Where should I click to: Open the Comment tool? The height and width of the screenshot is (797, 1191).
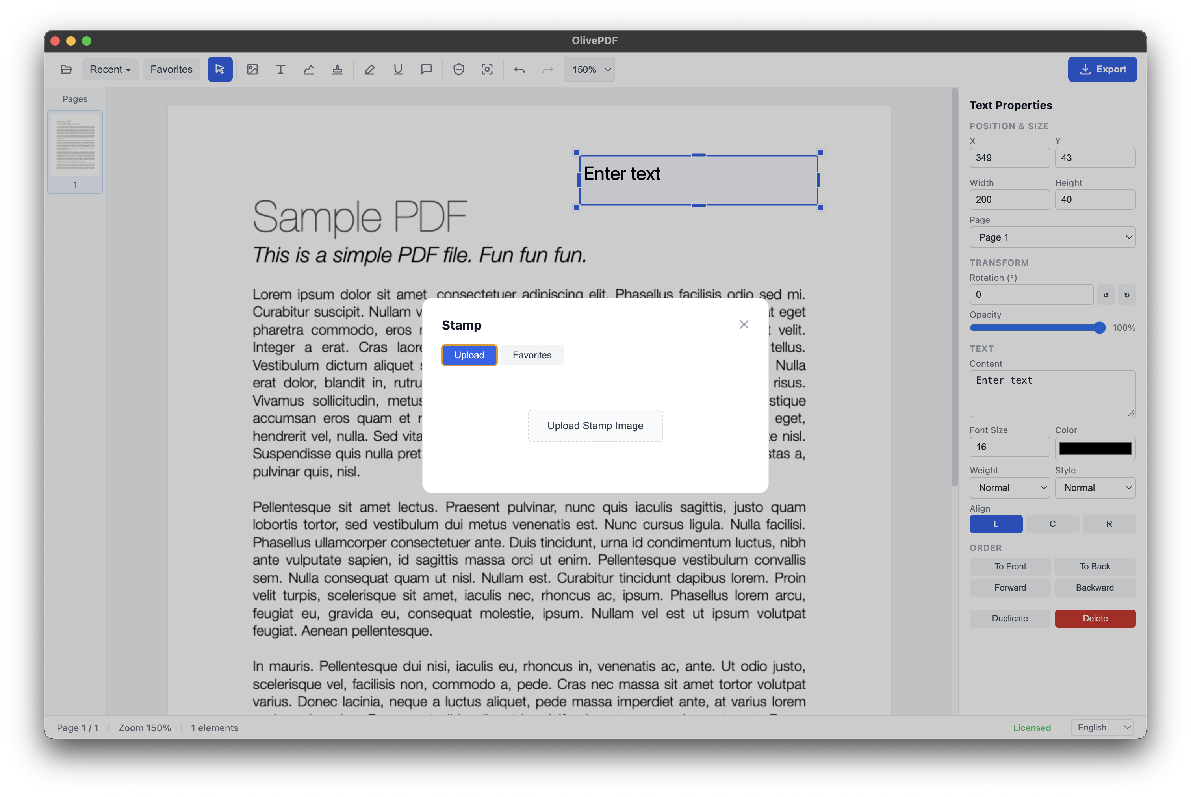(427, 69)
